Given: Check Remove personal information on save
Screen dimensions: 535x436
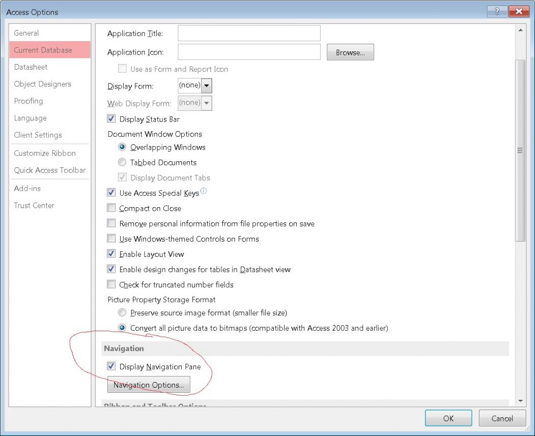Looking at the screenshot, I should coord(111,223).
